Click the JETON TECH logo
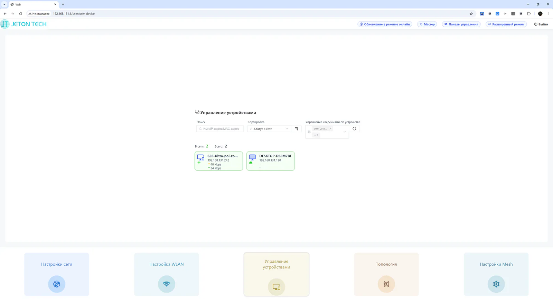This screenshot has height=301, width=553. 24,24
